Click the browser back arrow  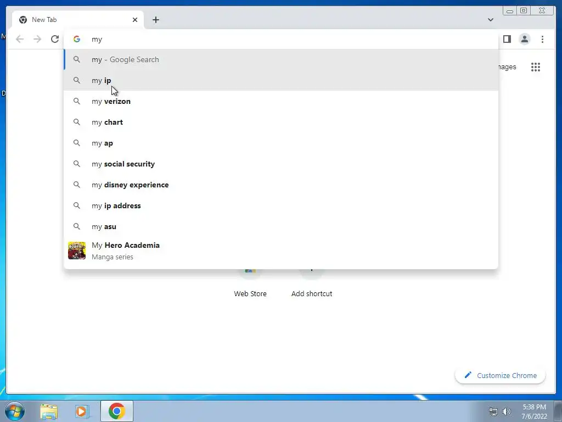coord(20,39)
